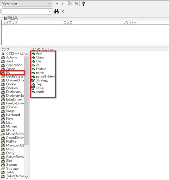Click into the search text field
169x180 pixels.
click(x=25, y=11)
